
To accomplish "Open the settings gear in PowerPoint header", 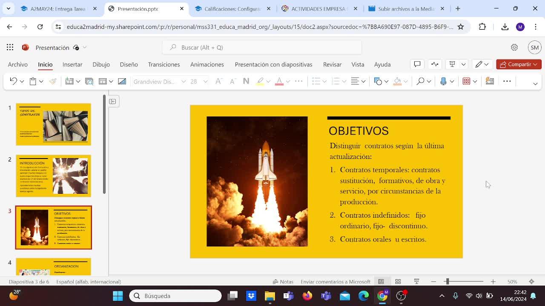I will pyautogui.click(x=514, y=47).
